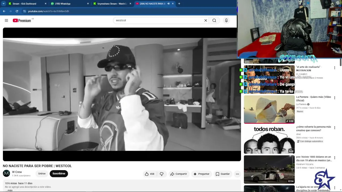Subscribe to W Crew with Suscribirse
The width and height of the screenshot is (342, 192).
point(59,174)
